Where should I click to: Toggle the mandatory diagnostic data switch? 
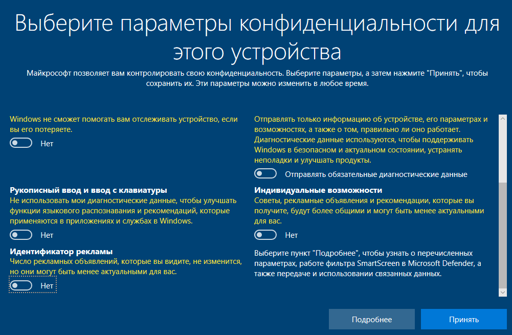click(265, 174)
